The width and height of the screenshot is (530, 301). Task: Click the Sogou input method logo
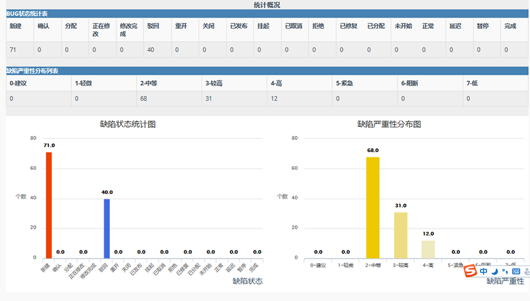(470, 271)
